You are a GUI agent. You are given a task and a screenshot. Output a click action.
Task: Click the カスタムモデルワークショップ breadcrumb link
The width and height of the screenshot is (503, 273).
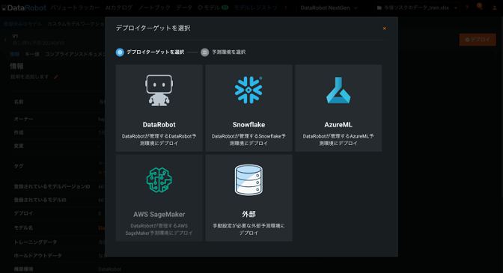(x=76, y=24)
